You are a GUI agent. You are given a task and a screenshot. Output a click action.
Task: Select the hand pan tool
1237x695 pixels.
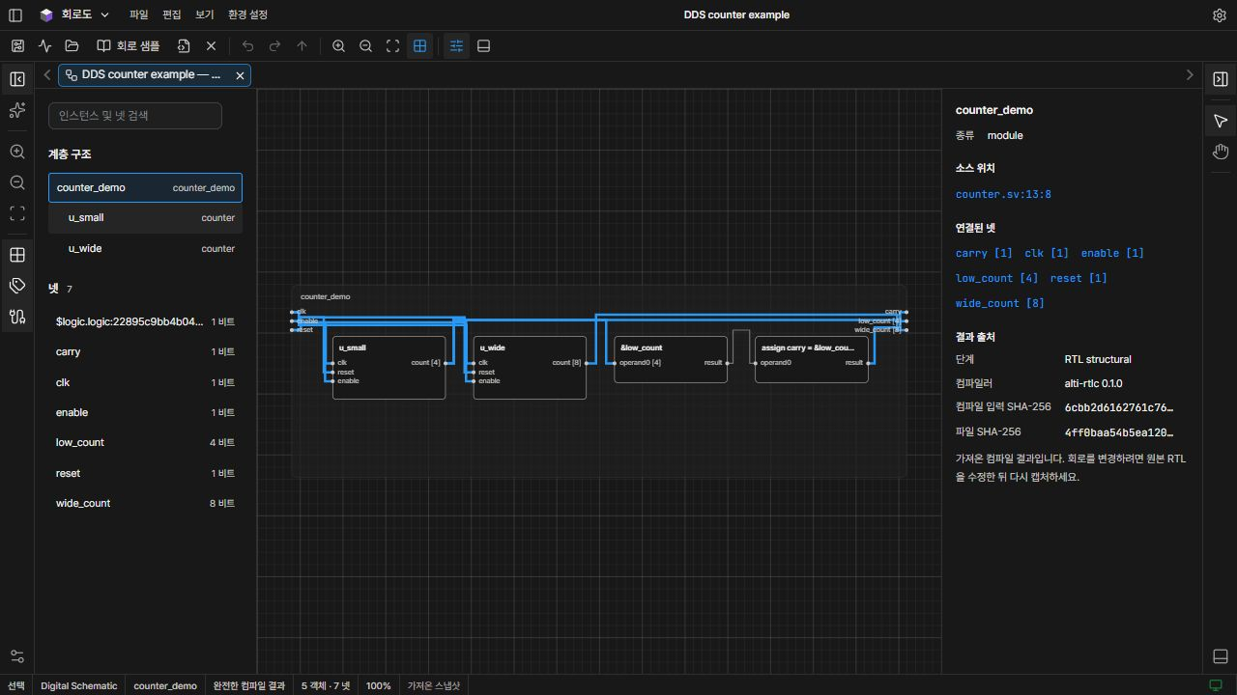(x=1221, y=152)
